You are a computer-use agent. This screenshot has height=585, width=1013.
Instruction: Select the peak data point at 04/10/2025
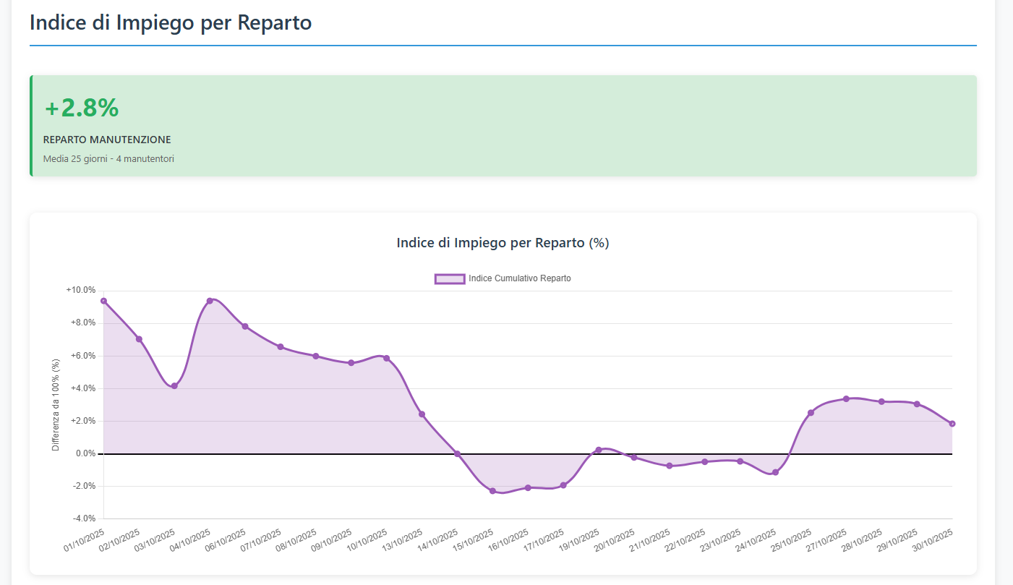[210, 301]
